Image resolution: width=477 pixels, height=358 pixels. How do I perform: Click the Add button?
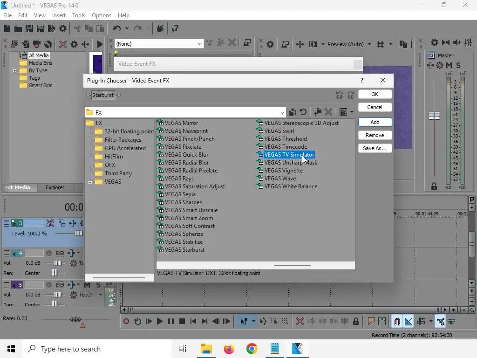(x=375, y=122)
